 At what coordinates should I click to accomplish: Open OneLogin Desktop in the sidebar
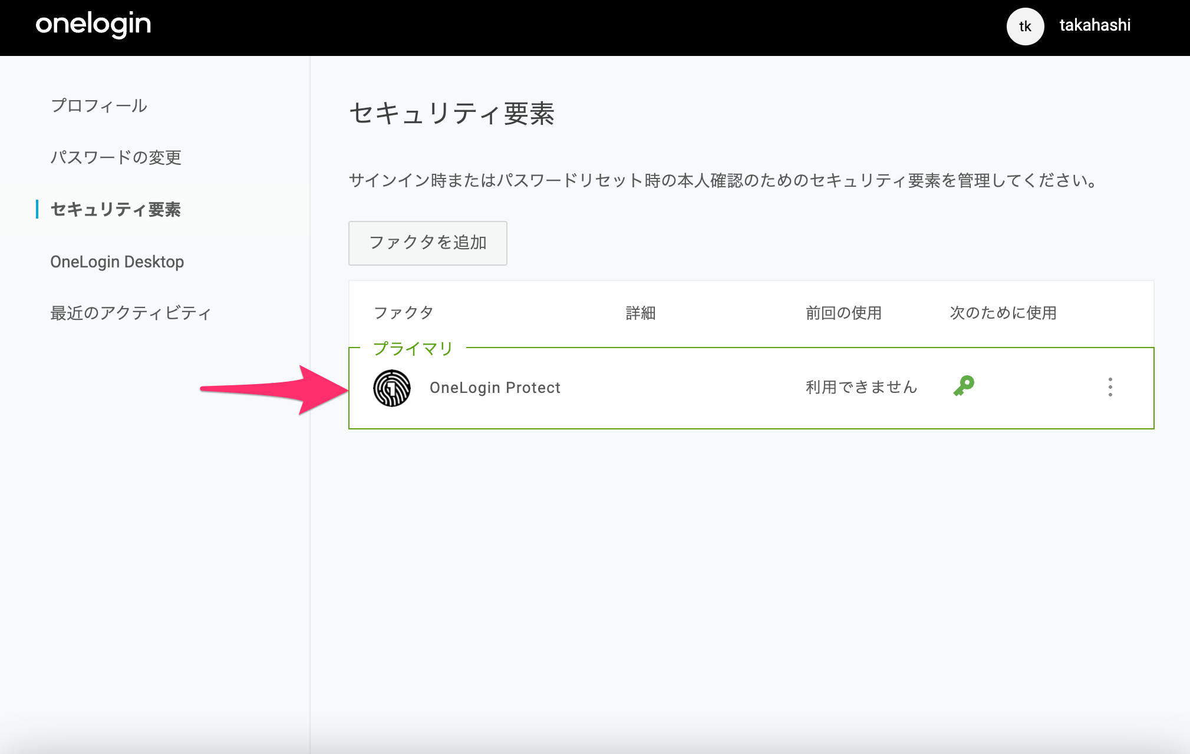pyautogui.click(x=117, y=261)
